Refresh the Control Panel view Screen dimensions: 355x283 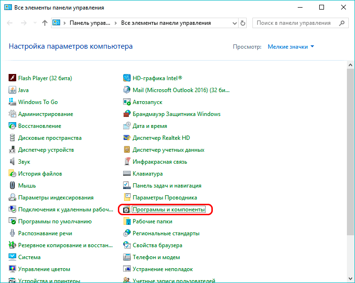243,23
